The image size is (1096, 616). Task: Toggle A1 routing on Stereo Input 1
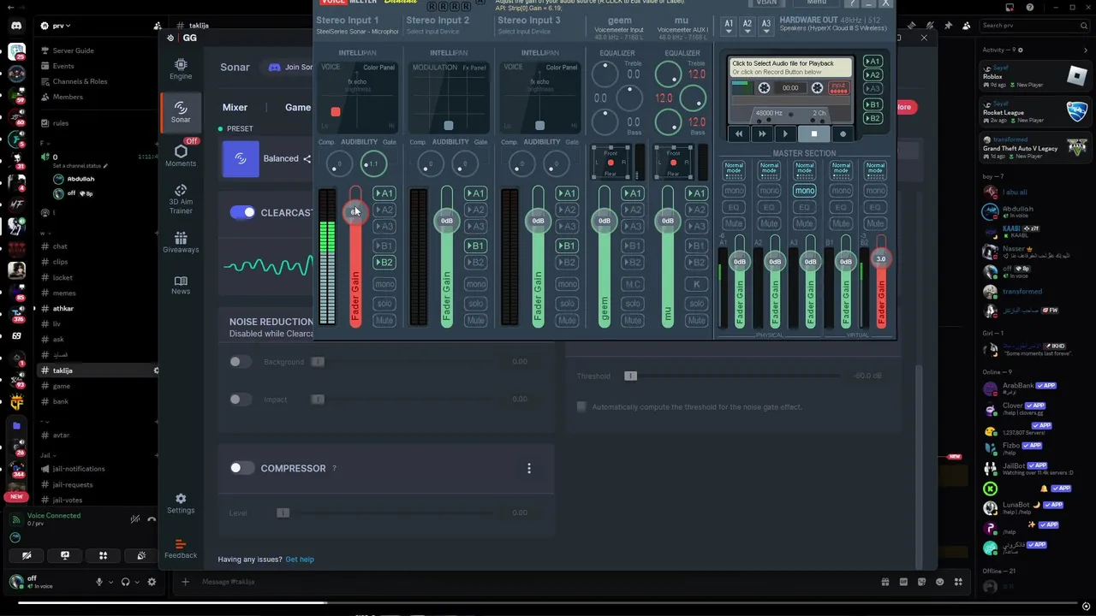[384, 193]
